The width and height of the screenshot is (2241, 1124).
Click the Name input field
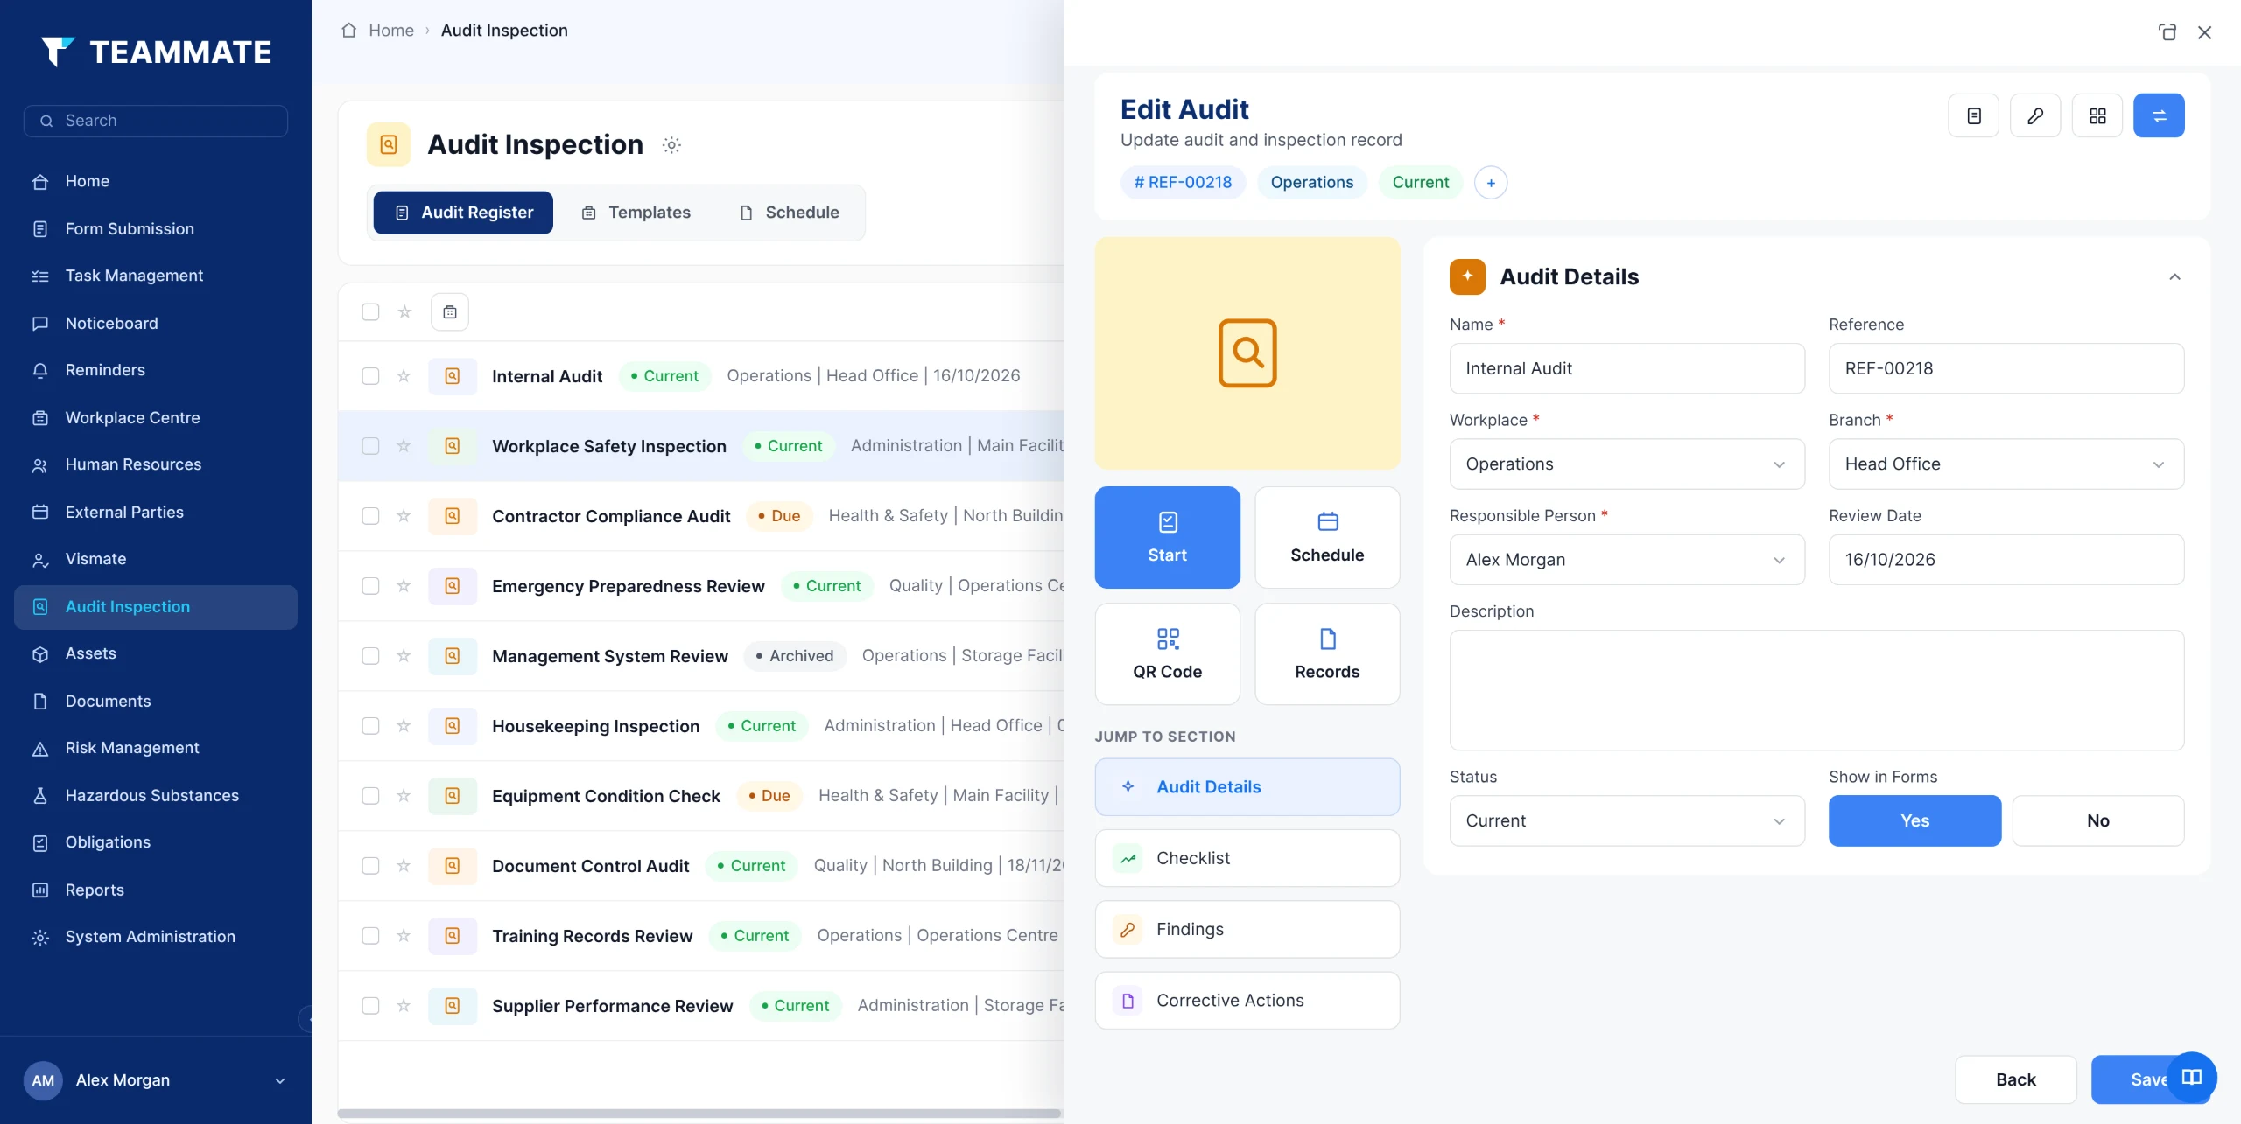[x=1626, y=368]
